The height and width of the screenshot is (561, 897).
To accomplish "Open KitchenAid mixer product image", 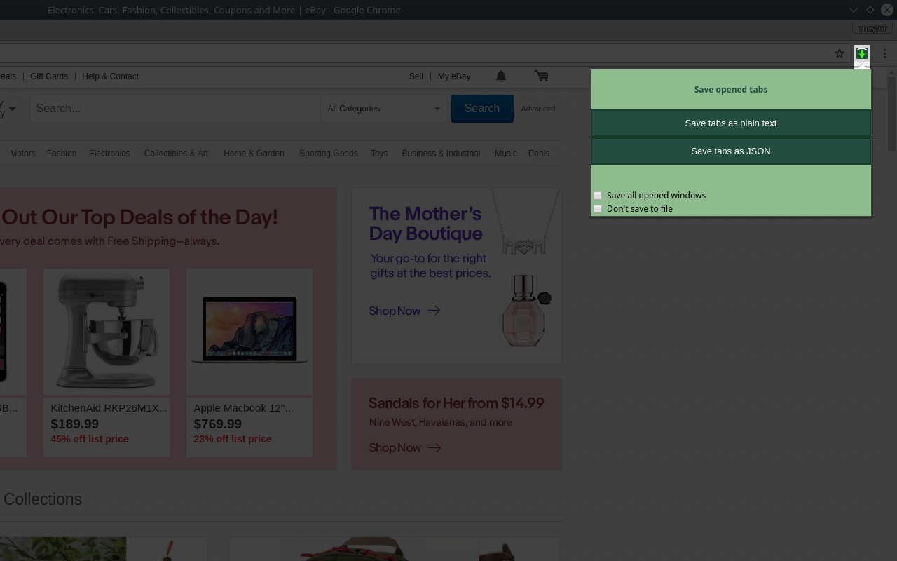I will coord(107,331).
